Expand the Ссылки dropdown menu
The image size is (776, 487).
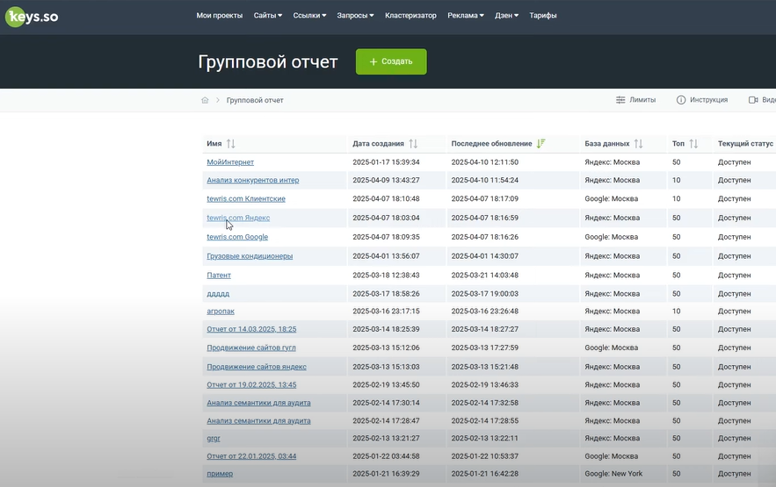(x=309, y=15)
